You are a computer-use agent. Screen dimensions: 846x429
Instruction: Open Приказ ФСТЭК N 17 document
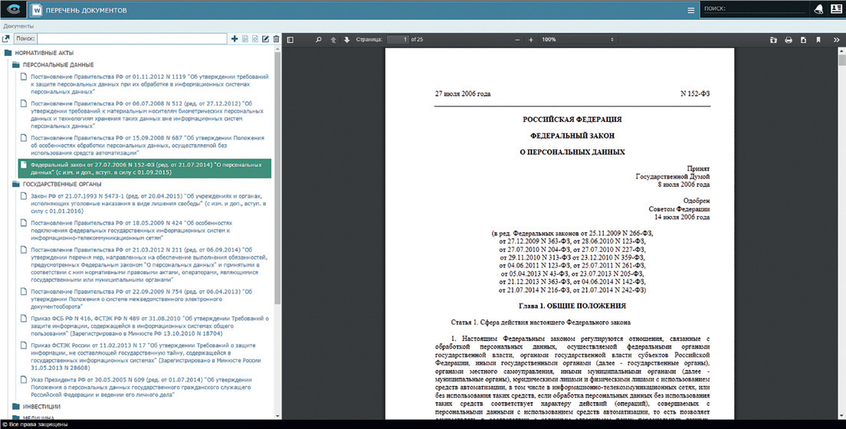(146, 356)
